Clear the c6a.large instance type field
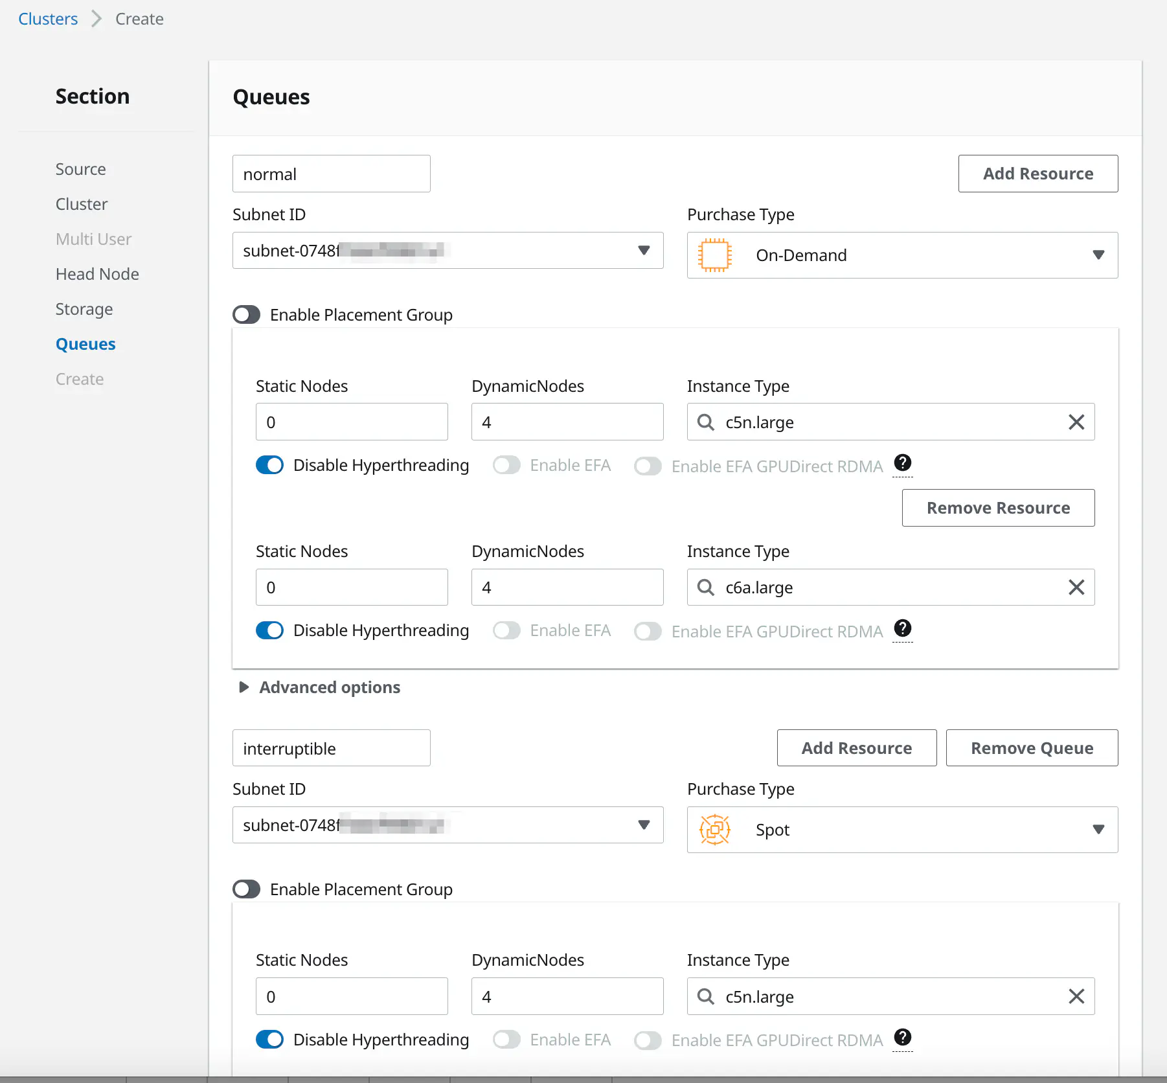Screen dimensions: 1167x1083 pos(1076,587)
